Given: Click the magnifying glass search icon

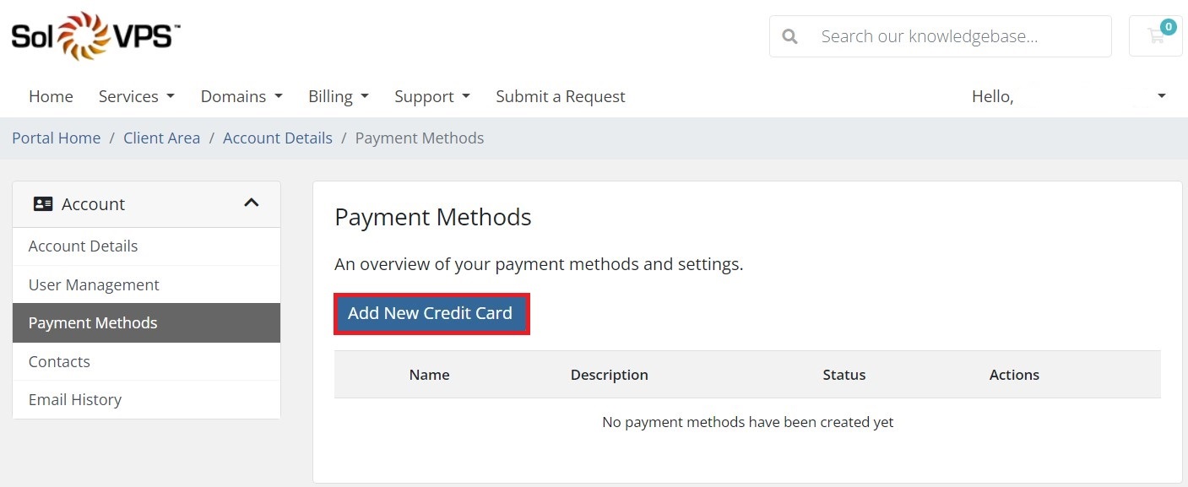Looking at the screenshot, I should (790, 36).
